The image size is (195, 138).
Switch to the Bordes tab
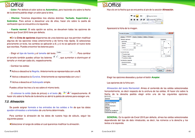pyautogui.click(x=140, y=37)
